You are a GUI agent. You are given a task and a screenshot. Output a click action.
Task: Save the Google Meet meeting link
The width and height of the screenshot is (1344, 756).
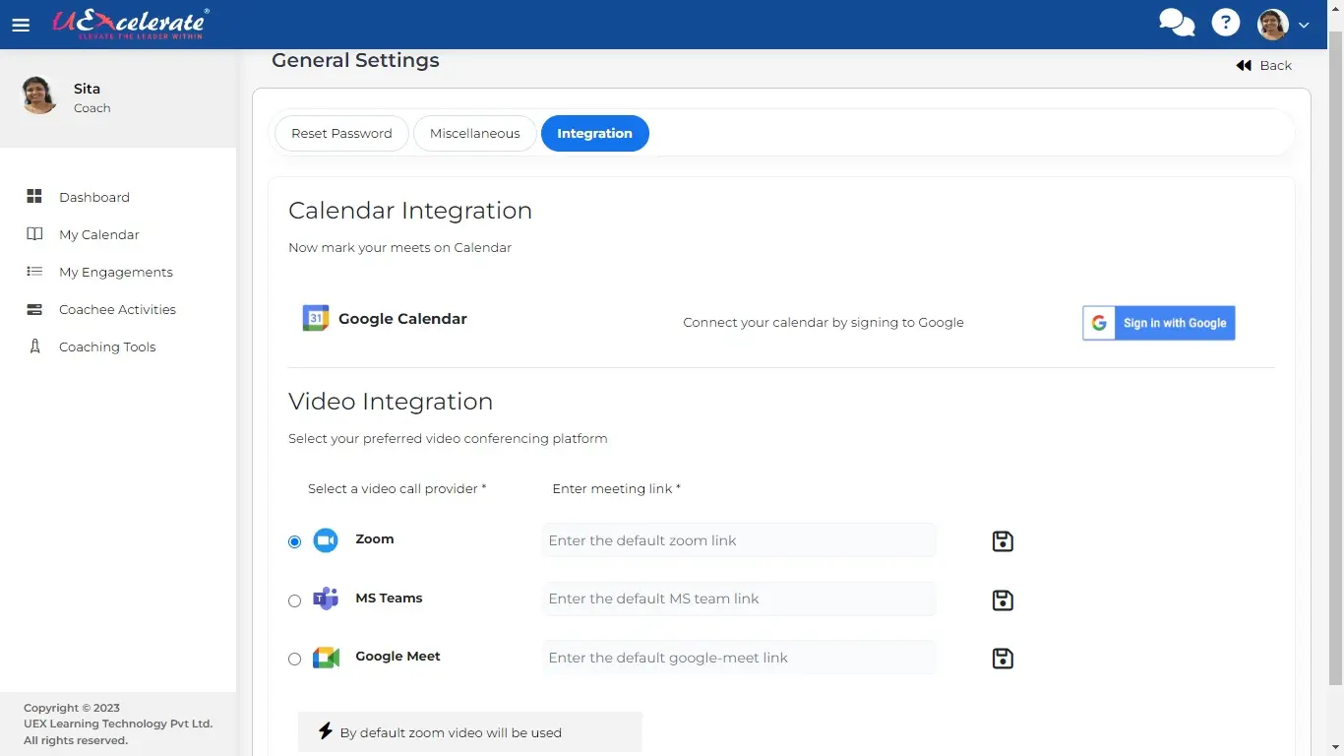(1003, 659)
